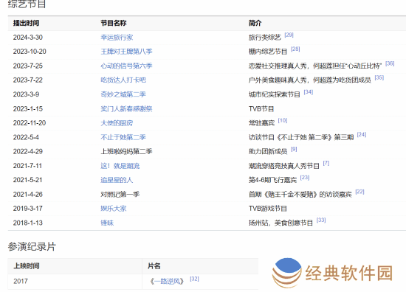406x292 pixels.
Task: Click the date 2021-5-21
Action: tap(28, 180)
